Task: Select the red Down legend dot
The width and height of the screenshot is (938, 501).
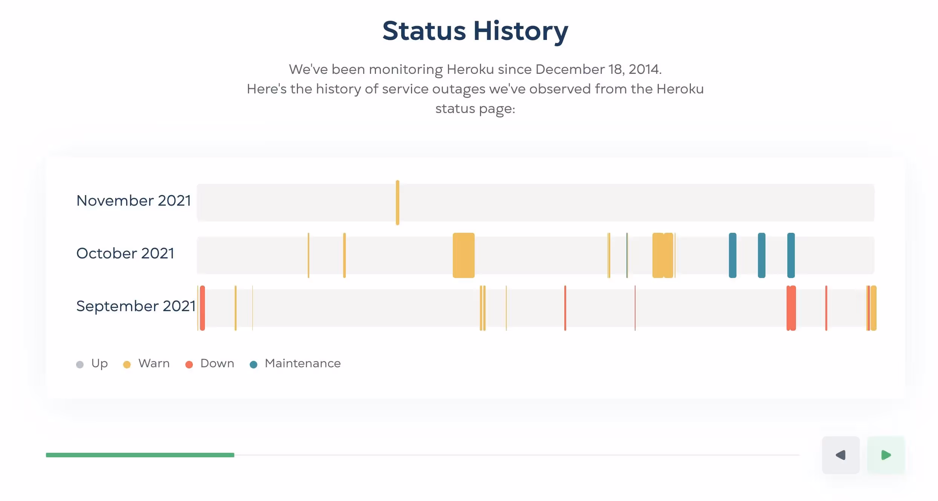Action: click(x=189, y=364)
